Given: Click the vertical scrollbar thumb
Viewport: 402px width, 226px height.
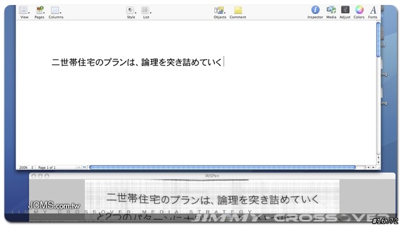Looking at the screenshot, I should 378,40.
